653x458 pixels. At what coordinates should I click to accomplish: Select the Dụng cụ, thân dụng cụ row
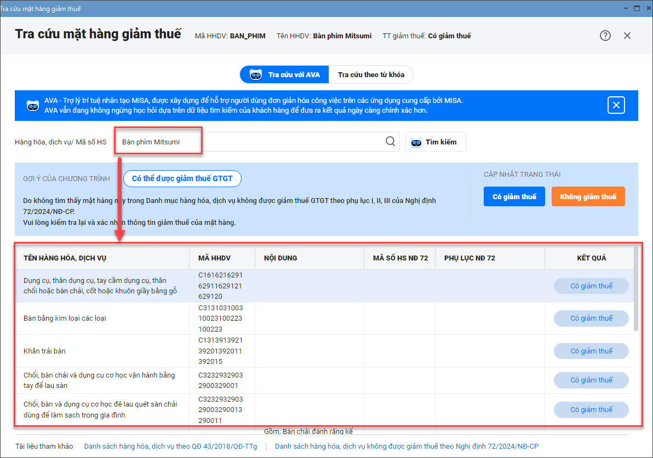click(101, 286)
